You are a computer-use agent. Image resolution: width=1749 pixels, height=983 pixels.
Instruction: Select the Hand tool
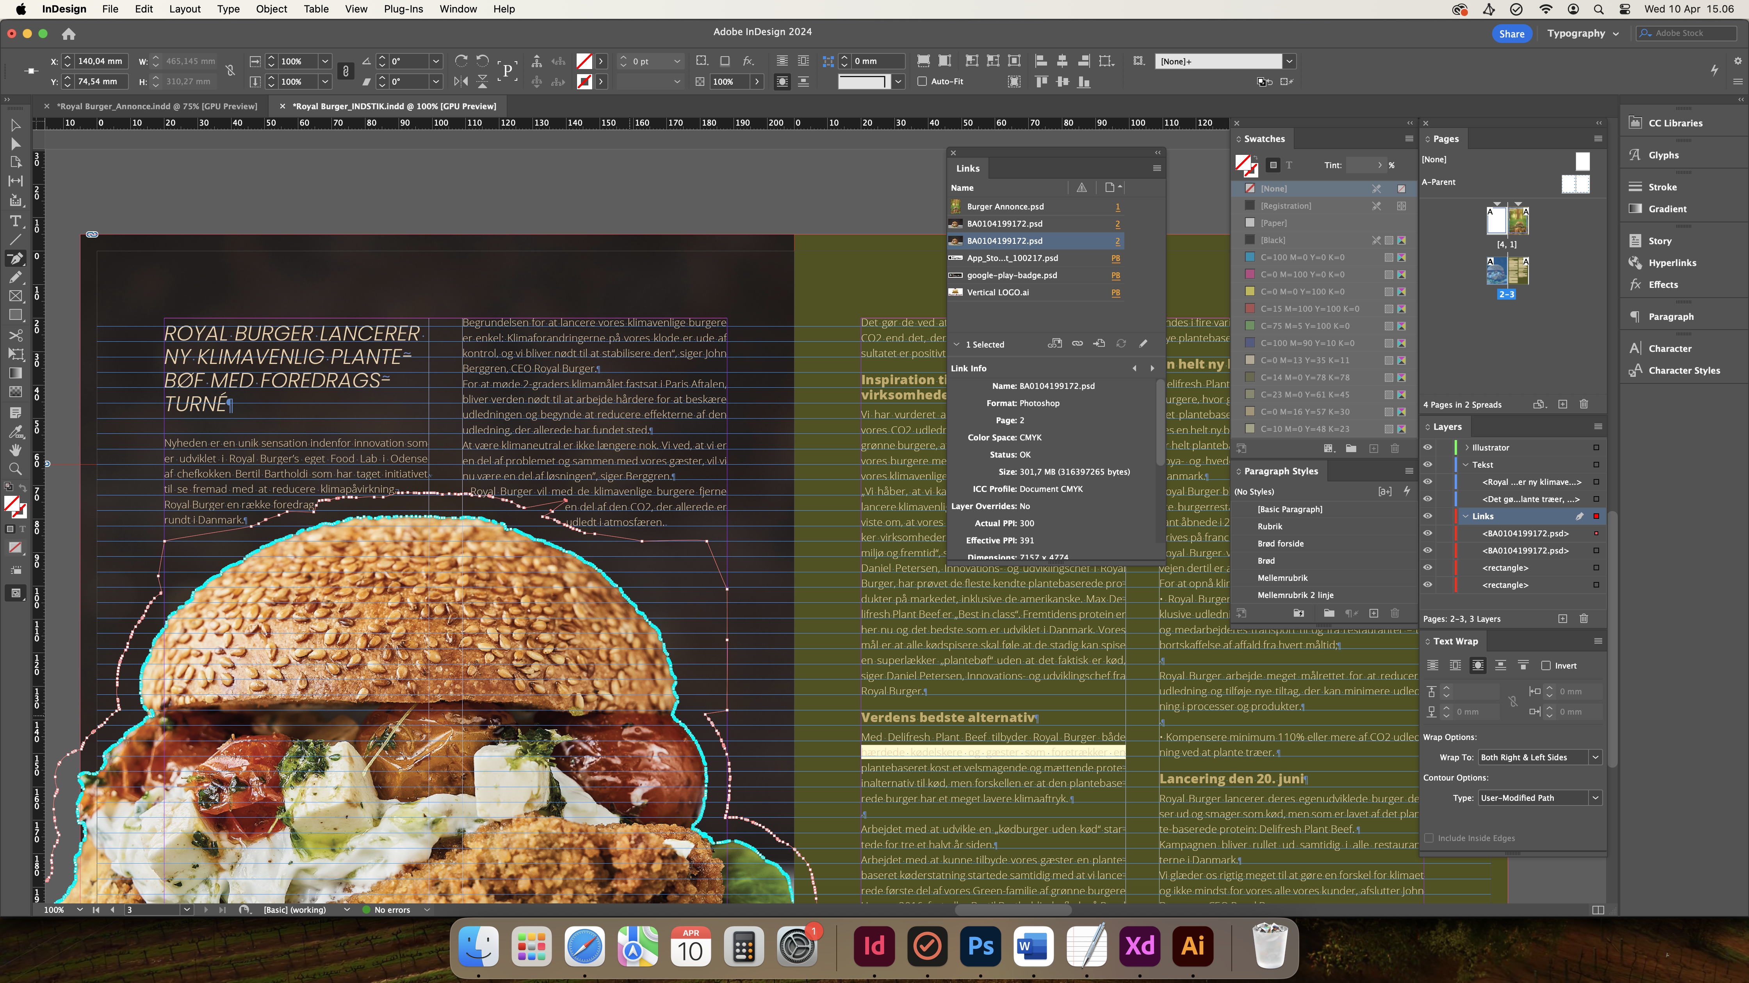(x=15, y=450)
